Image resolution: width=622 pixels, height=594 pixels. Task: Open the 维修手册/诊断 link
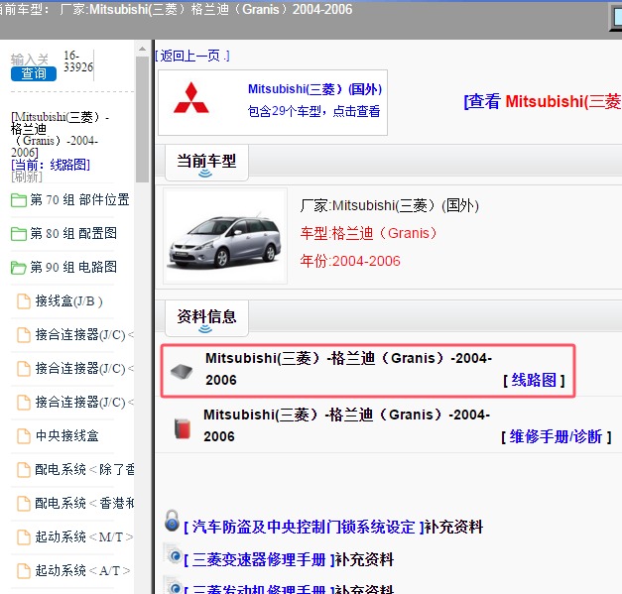point(556,437)
